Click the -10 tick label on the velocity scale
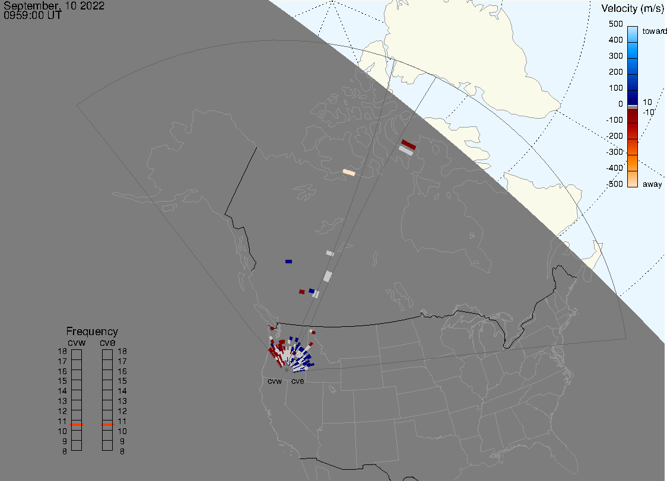This screenshot has height=481, width=667. pyautogui.click(x=649, y=112)
